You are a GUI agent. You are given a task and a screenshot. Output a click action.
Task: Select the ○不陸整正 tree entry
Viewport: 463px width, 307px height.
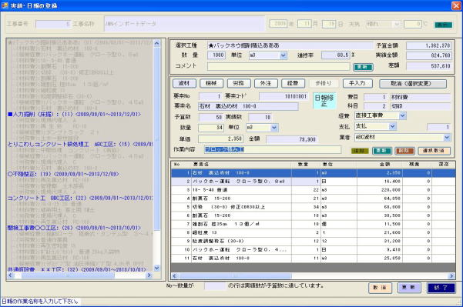[x=63, y=175]
